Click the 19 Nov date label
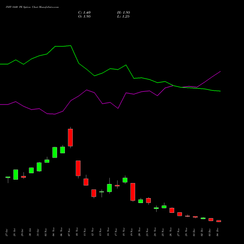Screen dimensions: 244x244 [132, 232]
